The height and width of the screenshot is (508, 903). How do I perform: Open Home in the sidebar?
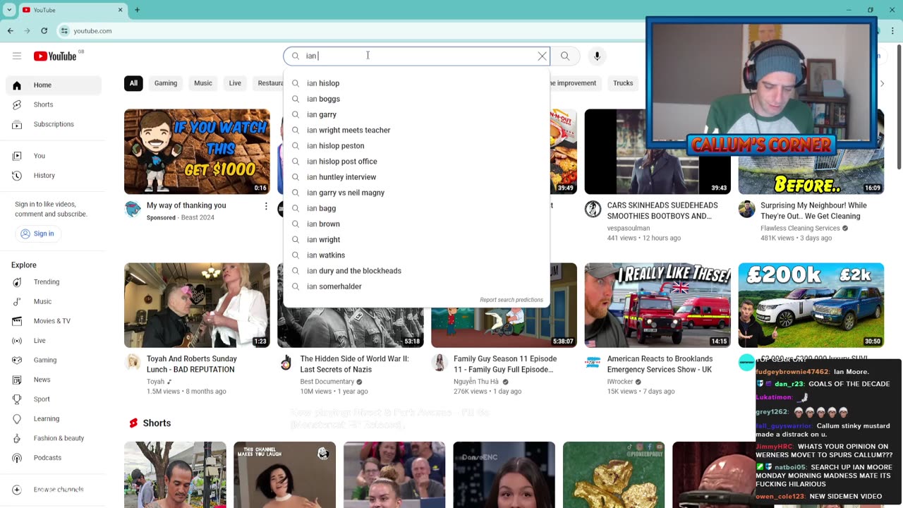pyautogui.click(x=54, y=85)
